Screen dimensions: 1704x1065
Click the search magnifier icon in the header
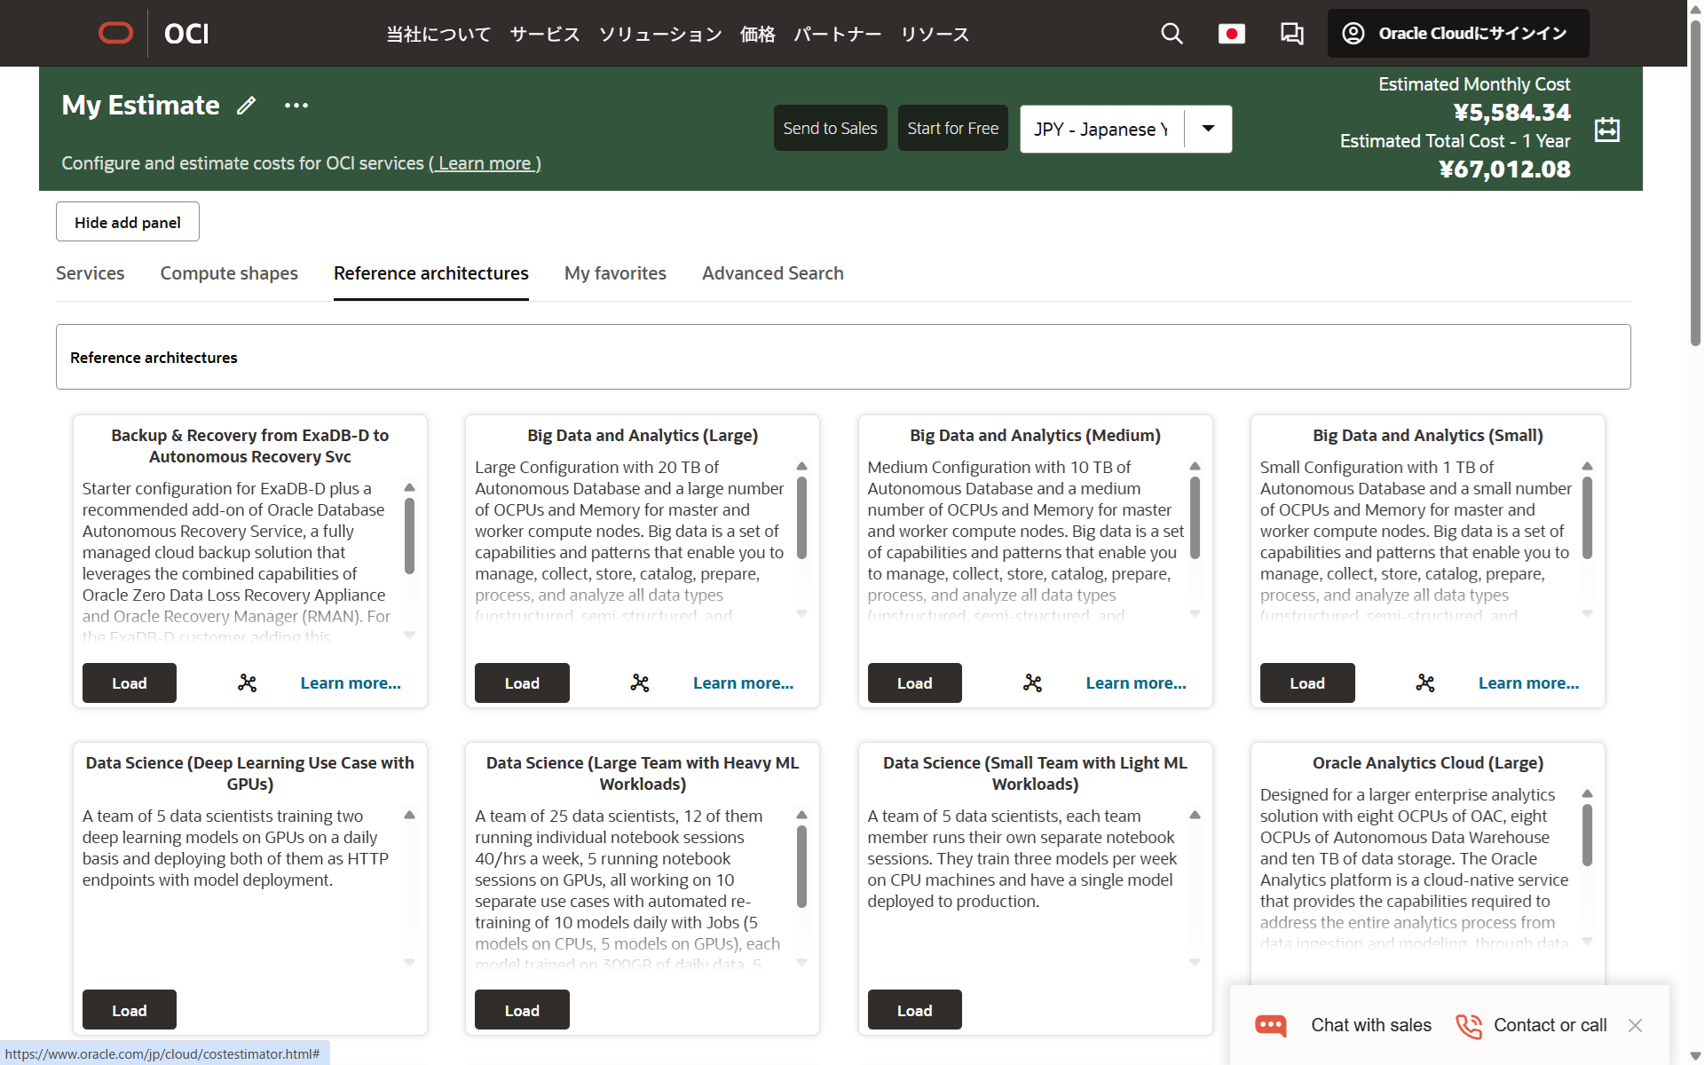[1171, 34]
